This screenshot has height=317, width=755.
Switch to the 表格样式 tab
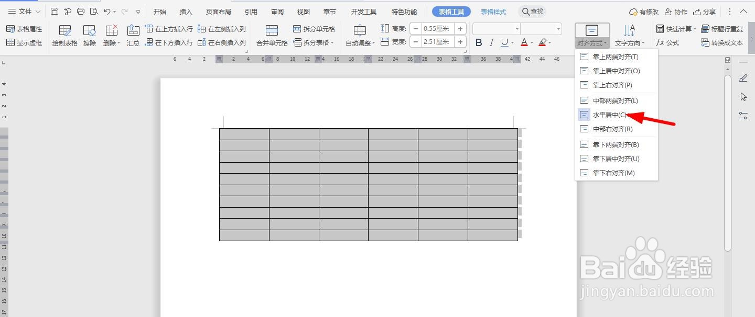[x=493, y=11]
